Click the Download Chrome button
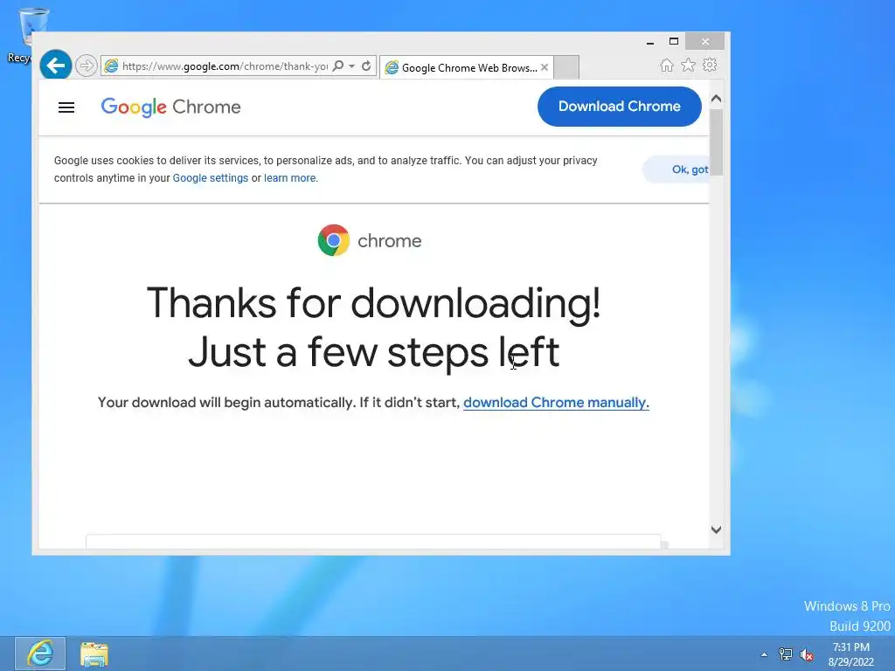The width and height of the screenshot is (895, 671). click(620, 106)
